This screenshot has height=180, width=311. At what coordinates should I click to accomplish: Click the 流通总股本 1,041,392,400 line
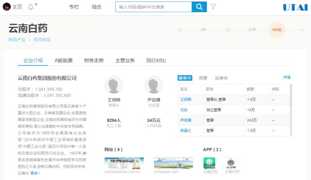(x=44, y=96)
